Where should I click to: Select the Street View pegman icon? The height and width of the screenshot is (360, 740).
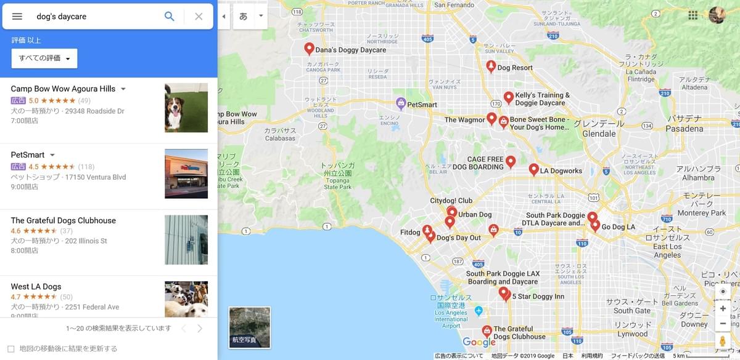point(723,341)
